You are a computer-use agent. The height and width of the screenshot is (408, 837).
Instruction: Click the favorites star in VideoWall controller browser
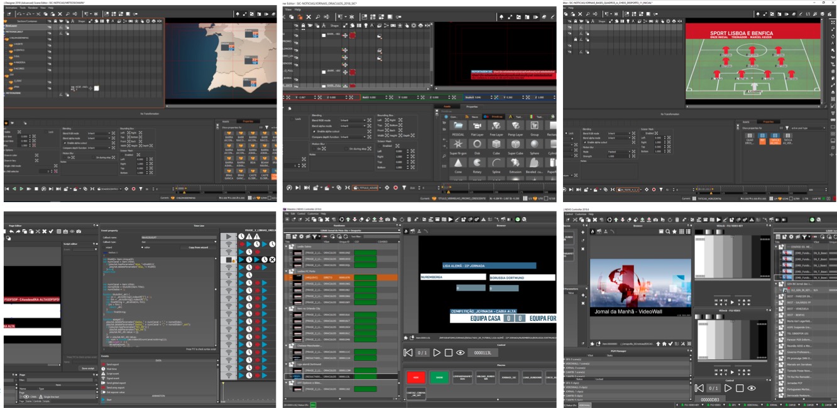tap(674, 232)
